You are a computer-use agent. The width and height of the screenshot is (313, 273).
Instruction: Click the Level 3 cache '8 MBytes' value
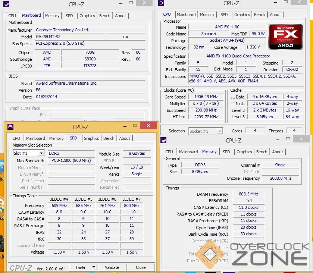(x=265, y=117)
